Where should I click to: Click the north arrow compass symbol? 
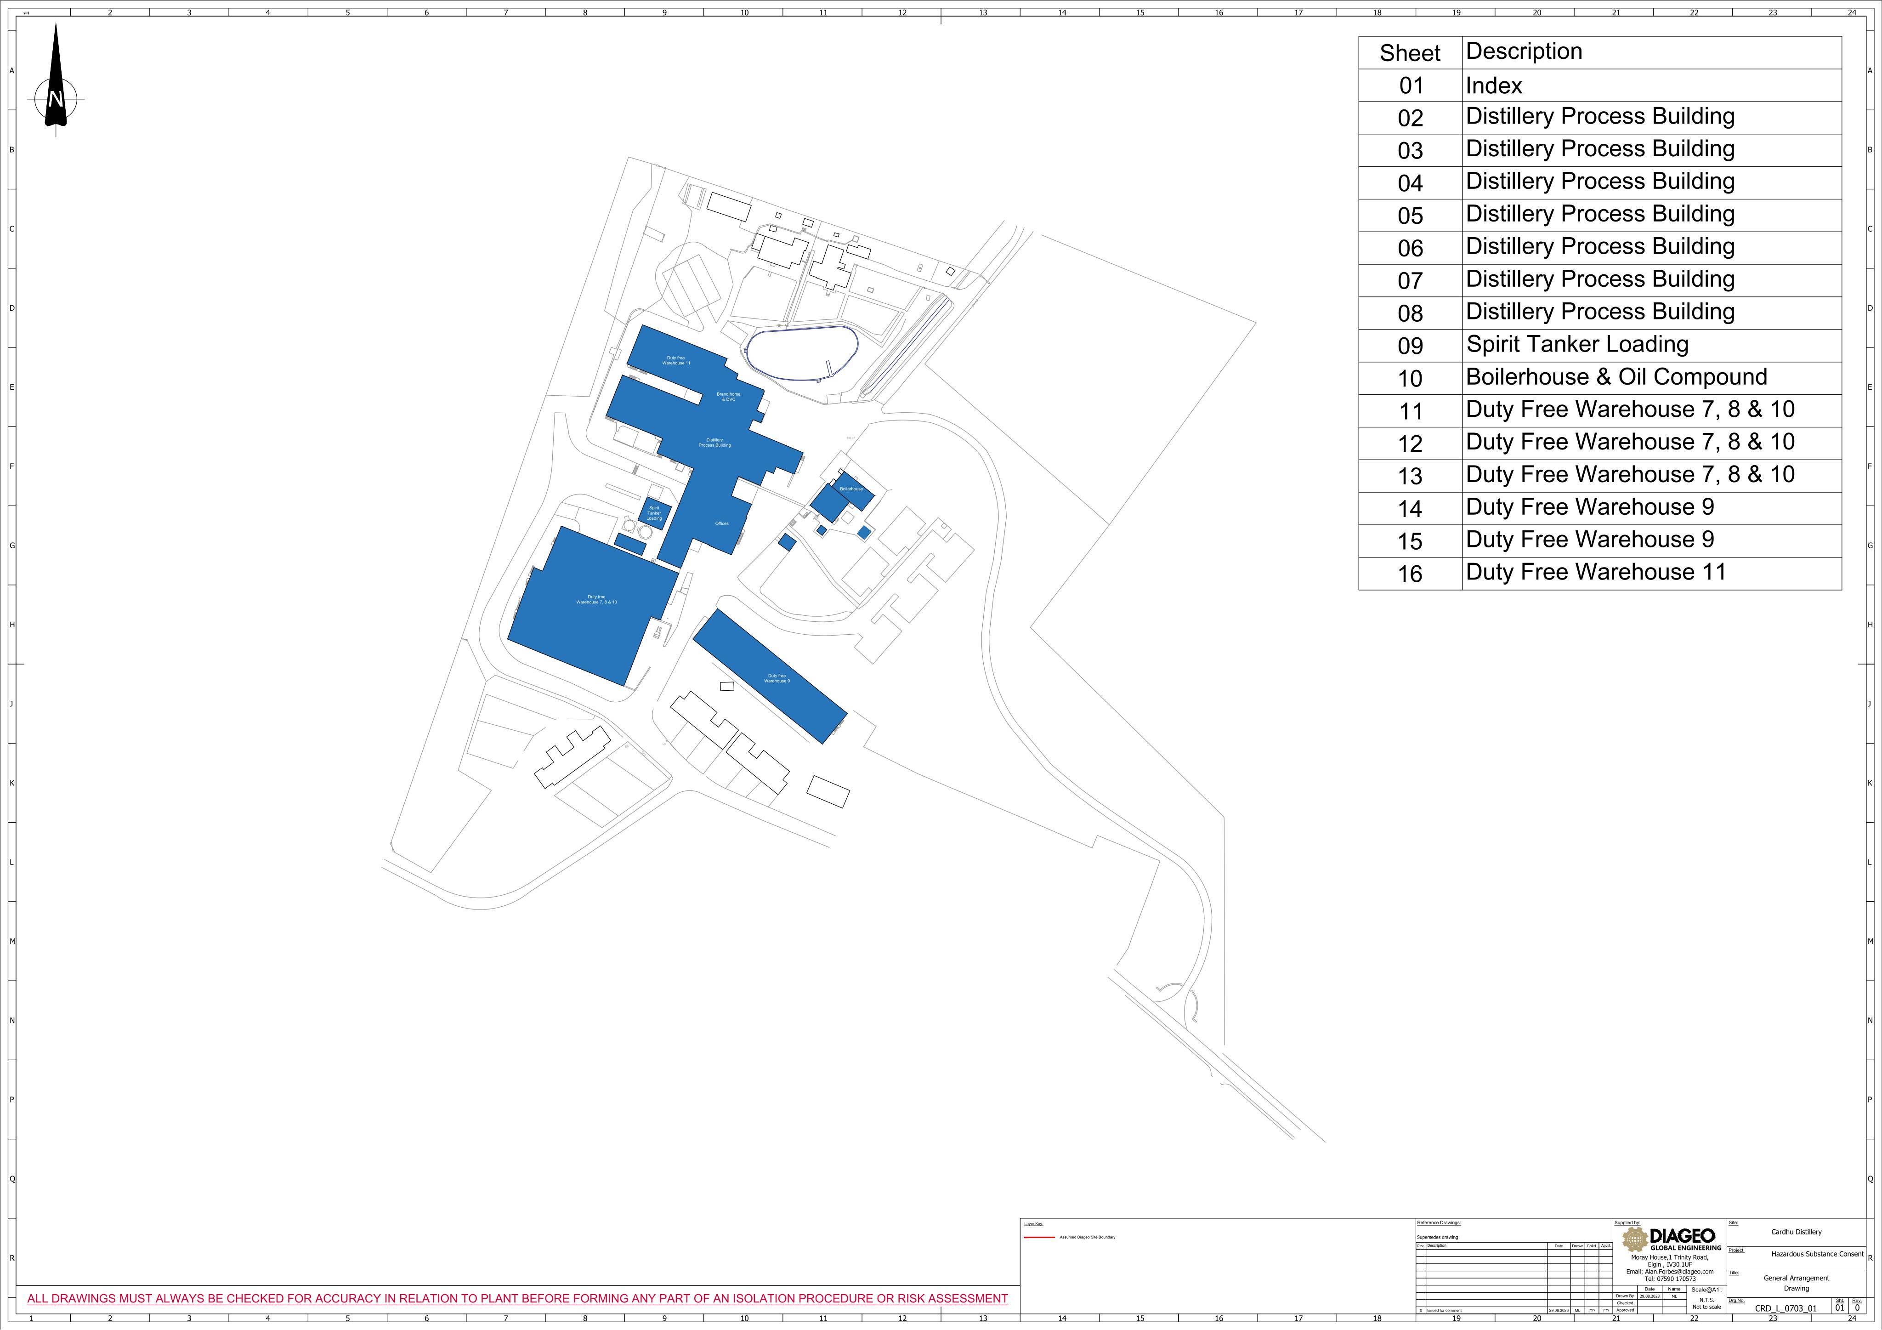pos(56,80)
